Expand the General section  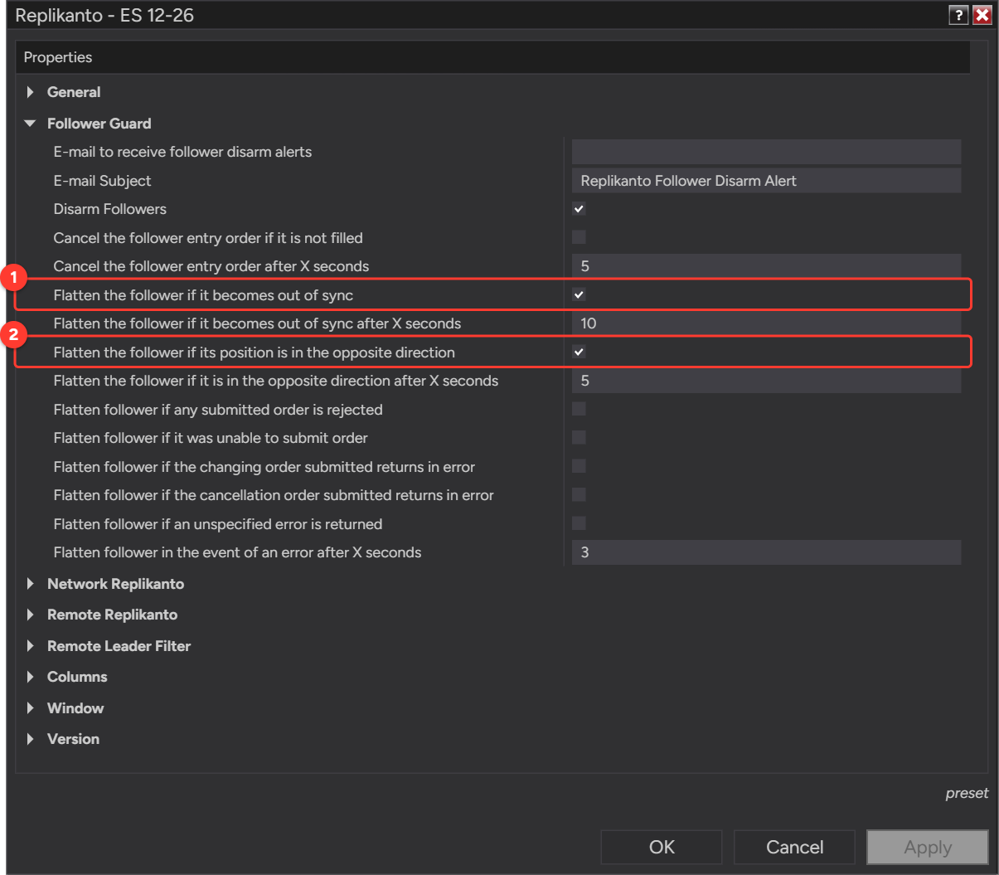point(31,92)
